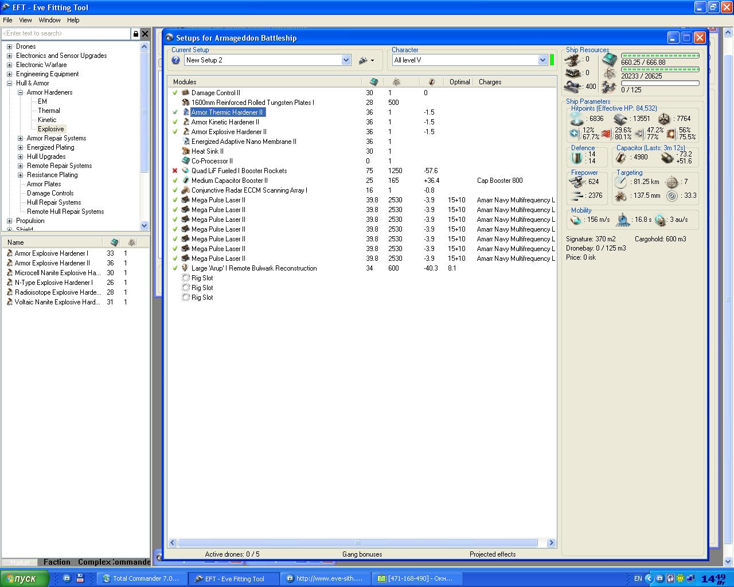Open the eve-sith browser window from taskbar

(325, 578)
